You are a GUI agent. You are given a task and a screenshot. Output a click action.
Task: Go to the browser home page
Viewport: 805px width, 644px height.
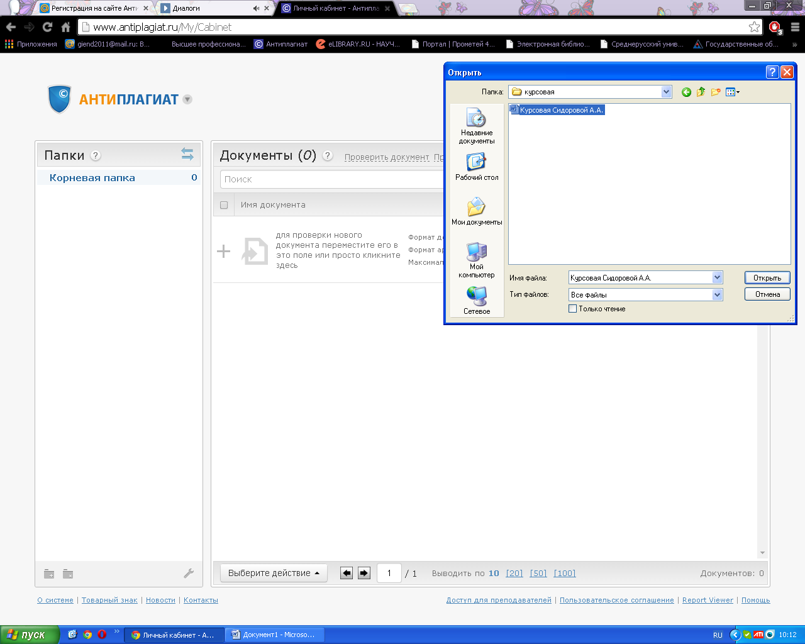tap(65, 27)
